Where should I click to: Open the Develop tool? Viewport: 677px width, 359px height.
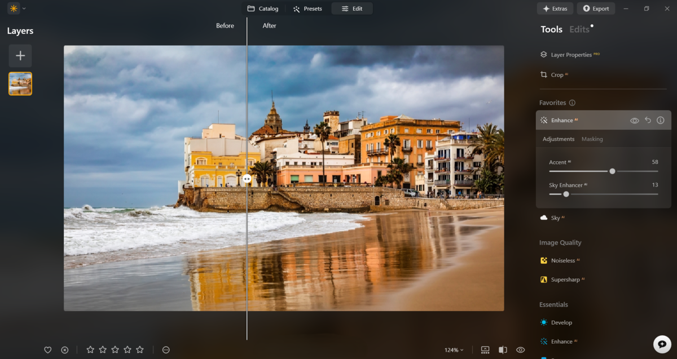[562, 322]
